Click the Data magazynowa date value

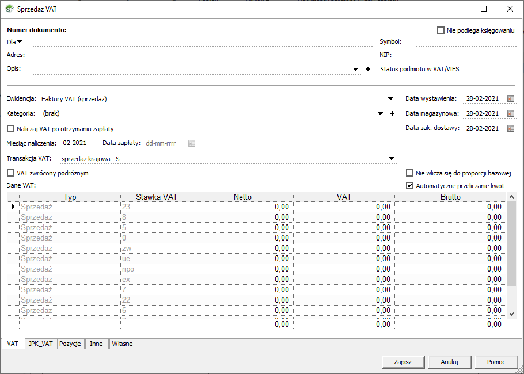pos(484,113)
